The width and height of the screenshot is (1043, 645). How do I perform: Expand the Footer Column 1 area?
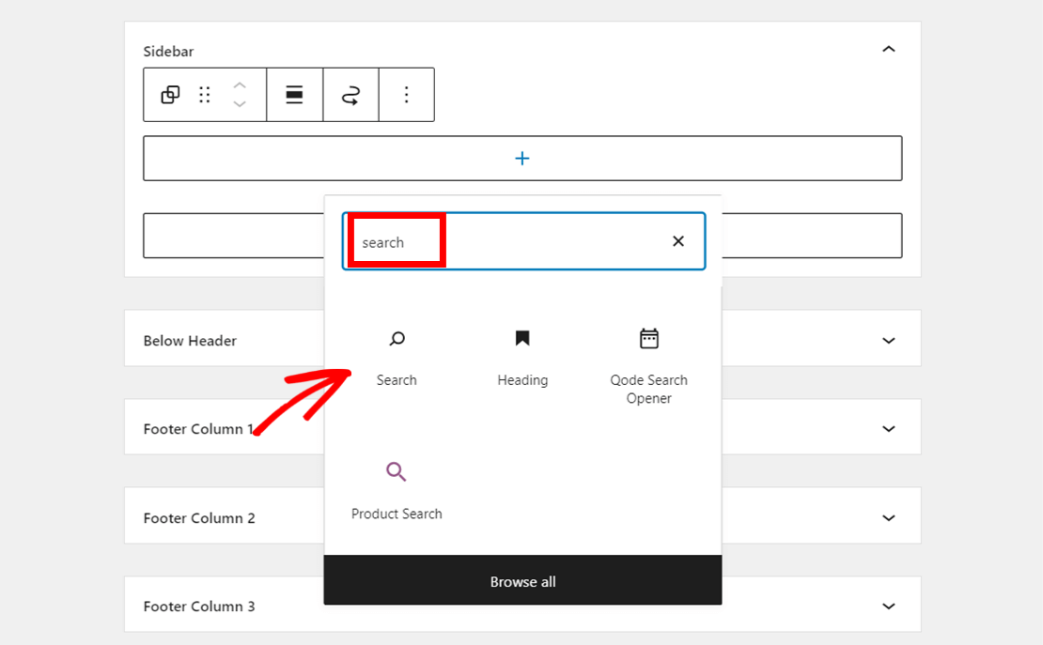[889, 429]
